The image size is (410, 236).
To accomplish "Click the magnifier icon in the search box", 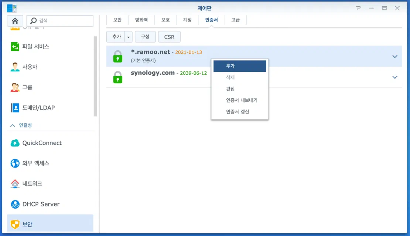I will coord(33,20).
